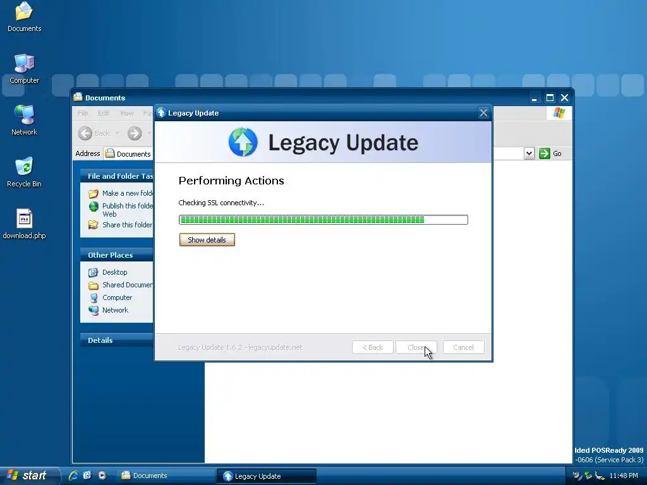Launch Internet Explorer from Quick Launch
Viewport: 647px width, 485px height.
(73, 476)
